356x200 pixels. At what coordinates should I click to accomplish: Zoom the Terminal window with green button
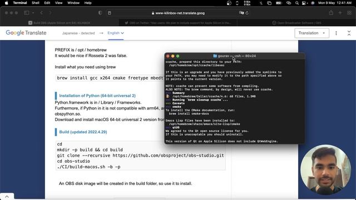pos(178,56)
